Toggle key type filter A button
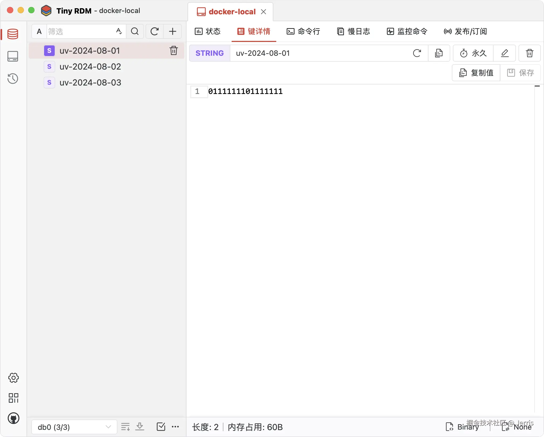The height and width of the screenshot is (437, 544). pos(39,31)
